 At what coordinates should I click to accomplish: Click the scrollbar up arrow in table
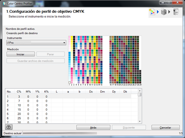(140, 91)
